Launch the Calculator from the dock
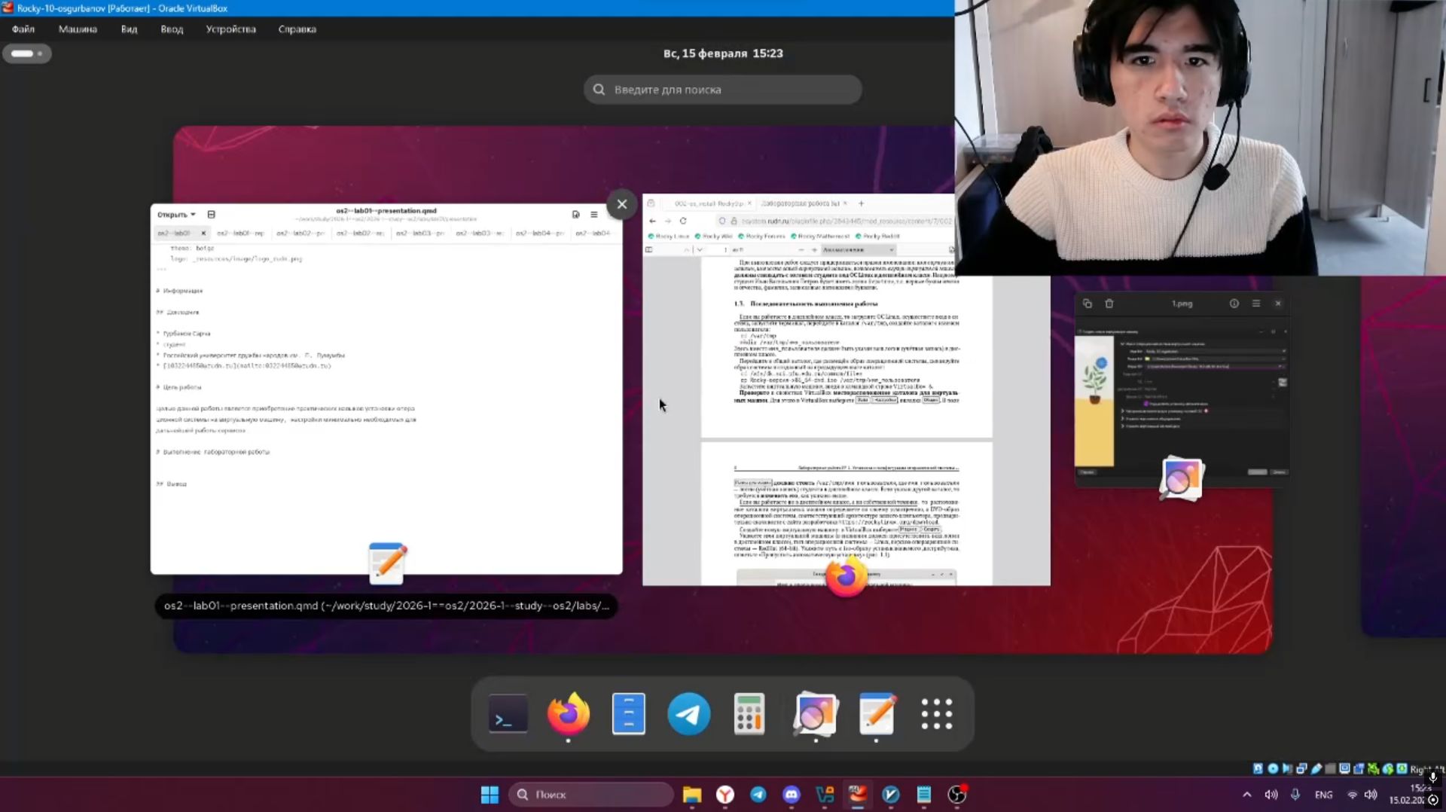 [x=749, y=713]
